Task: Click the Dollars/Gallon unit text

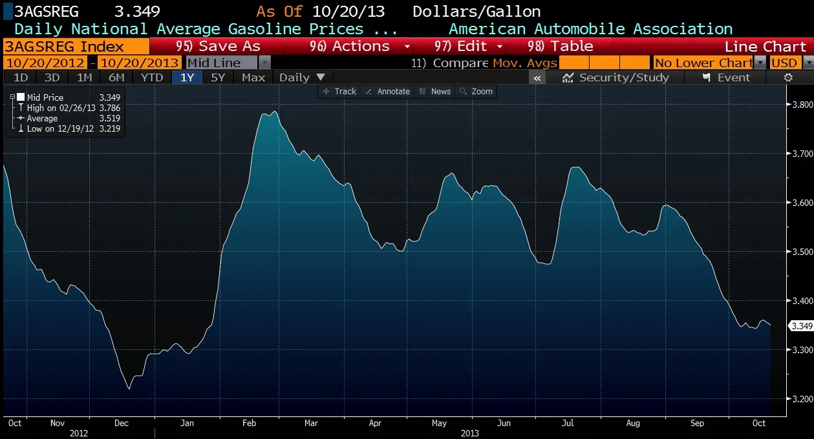Action: (x=477, y=12)
